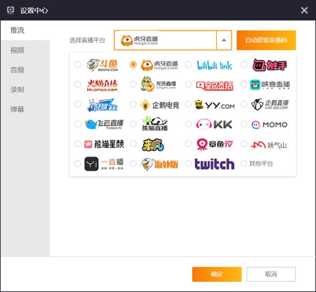Click the Zhangyu TV (章鱼TV) logo
Screen dimensions: 316x292
215,144
